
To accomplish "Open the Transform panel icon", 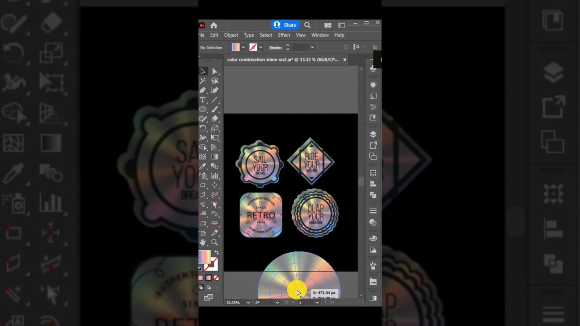I will tap(373, 173).
